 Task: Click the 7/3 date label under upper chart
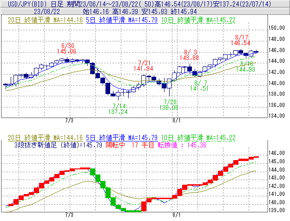click(x=69, y=121)
